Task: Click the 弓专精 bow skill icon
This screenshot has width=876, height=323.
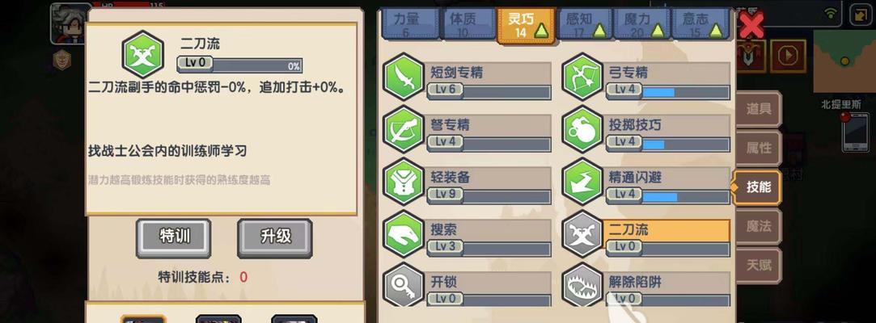Action: click(582, 79)
